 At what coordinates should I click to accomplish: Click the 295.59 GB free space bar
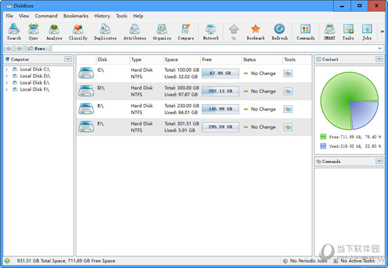221,127
